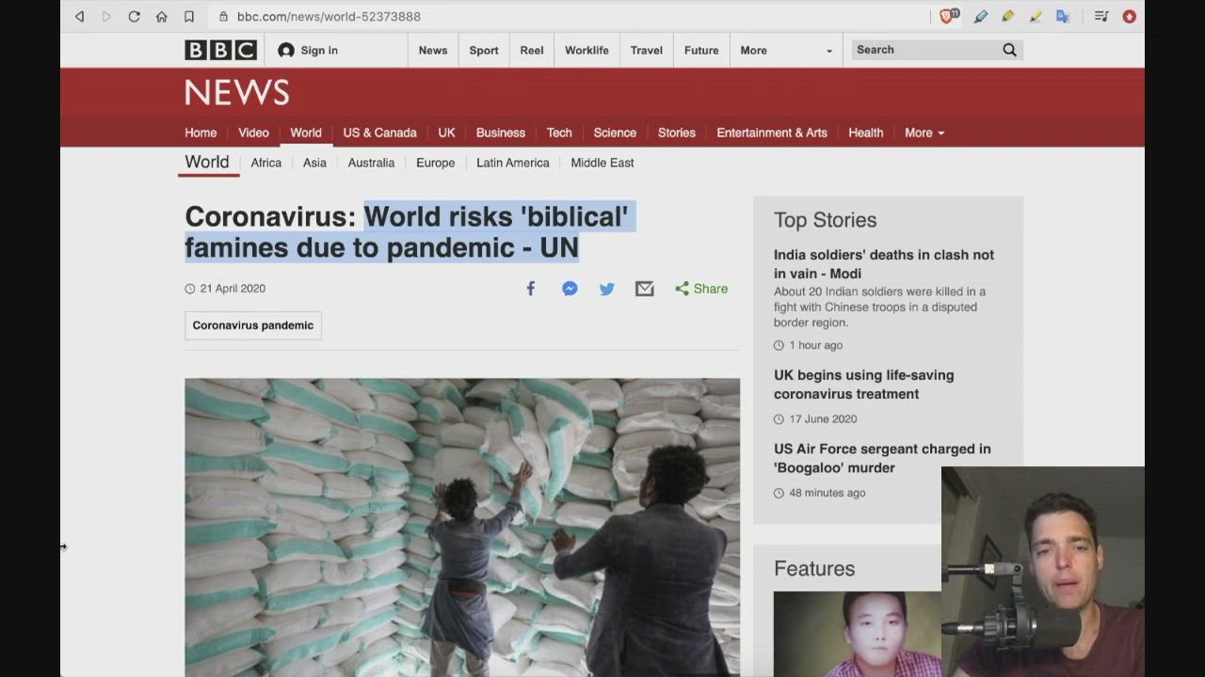Screen dimensions: 1205x677
Task: Click the Google Translate extension icon
Action: 1063,16
